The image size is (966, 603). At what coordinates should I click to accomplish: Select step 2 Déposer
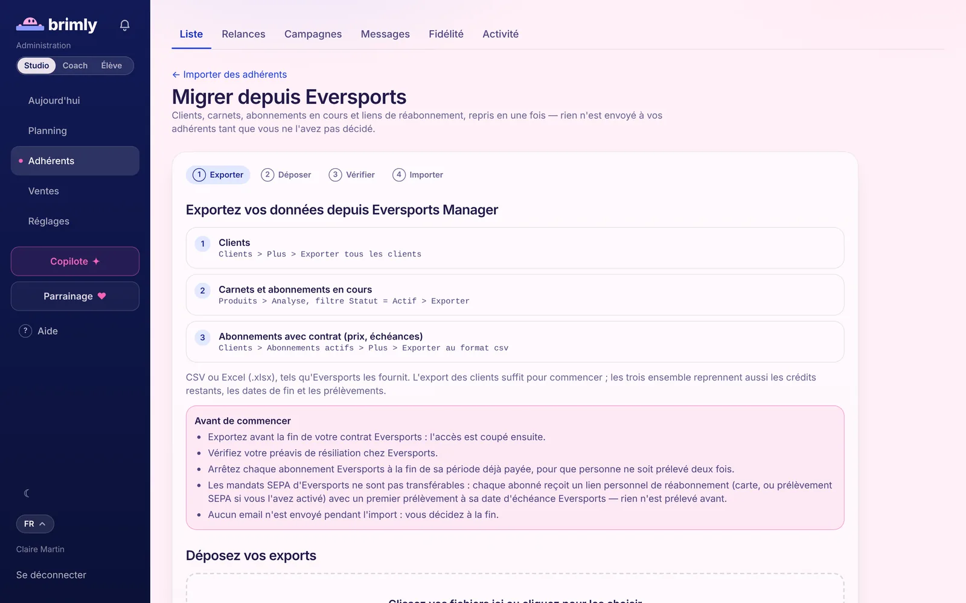point(286,175)
